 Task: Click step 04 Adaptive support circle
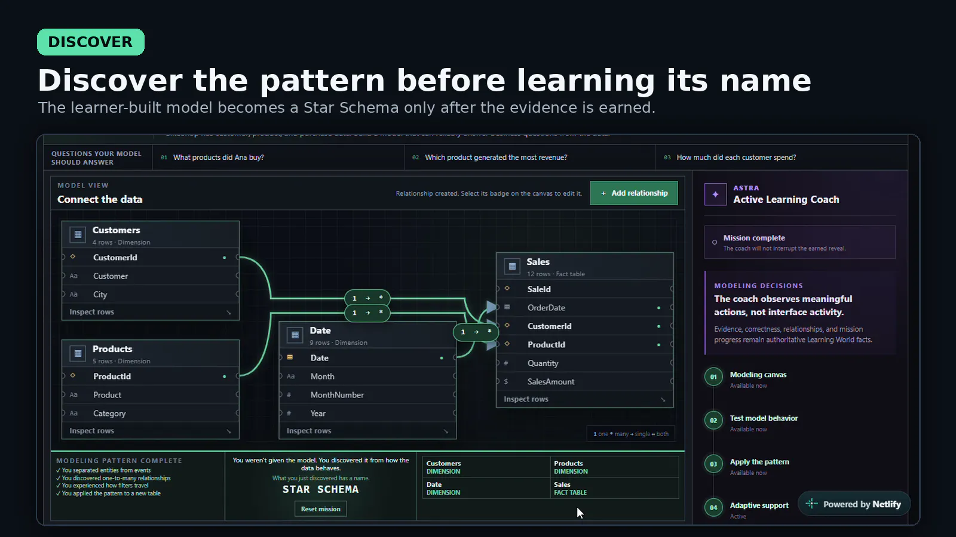[713, 508]
